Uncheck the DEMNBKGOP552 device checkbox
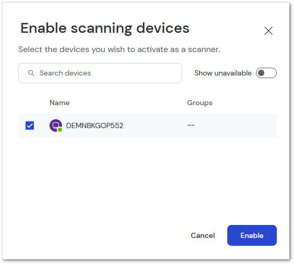 (x=30, y=125)
